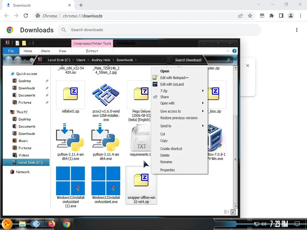Select the VirtualBox installer icon
The image size is (307, 230).
click(x=215, y=138)
